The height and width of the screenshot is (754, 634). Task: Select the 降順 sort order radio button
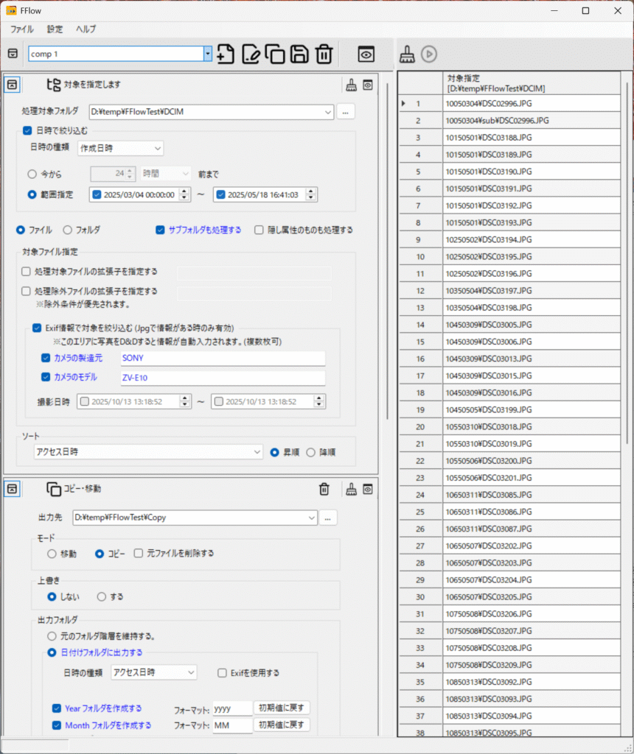(x=310, y=452)
